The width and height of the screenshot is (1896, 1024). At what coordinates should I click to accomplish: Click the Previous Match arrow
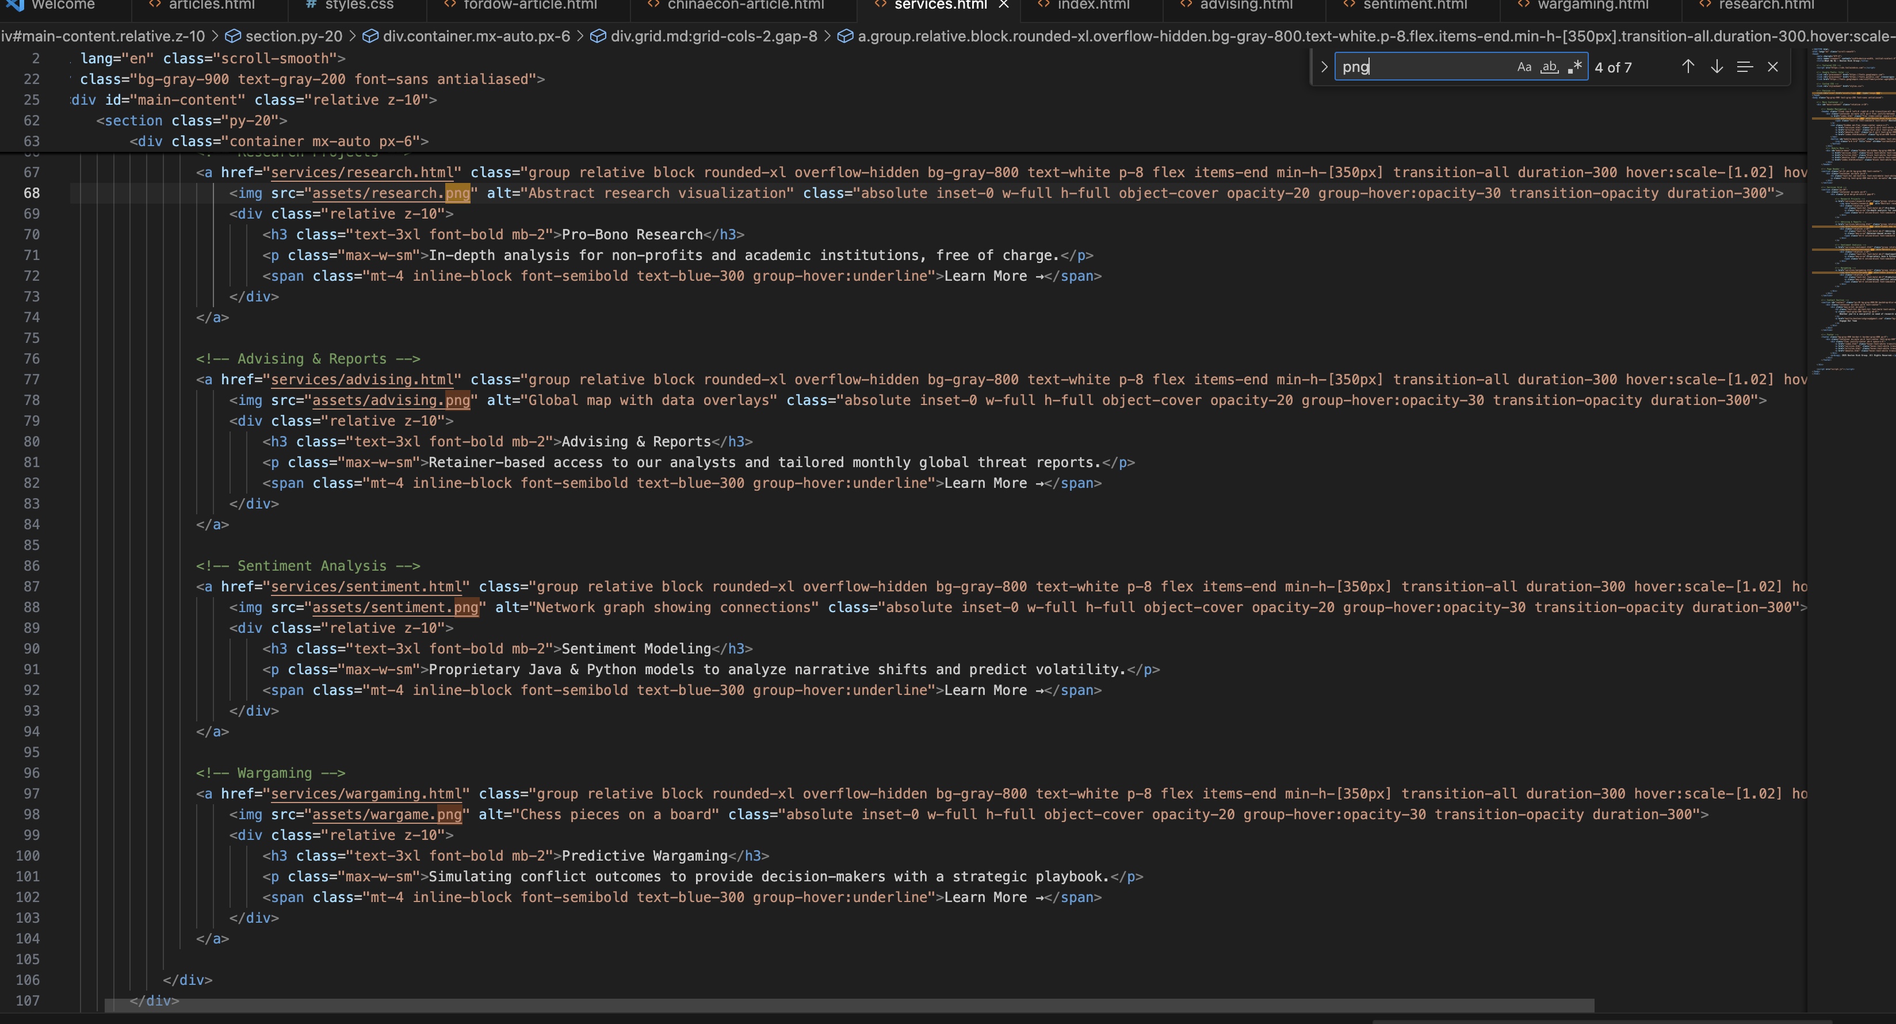click(x=1688, y=66)
